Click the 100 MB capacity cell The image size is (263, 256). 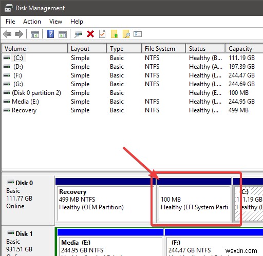click(x=238, y=93)
